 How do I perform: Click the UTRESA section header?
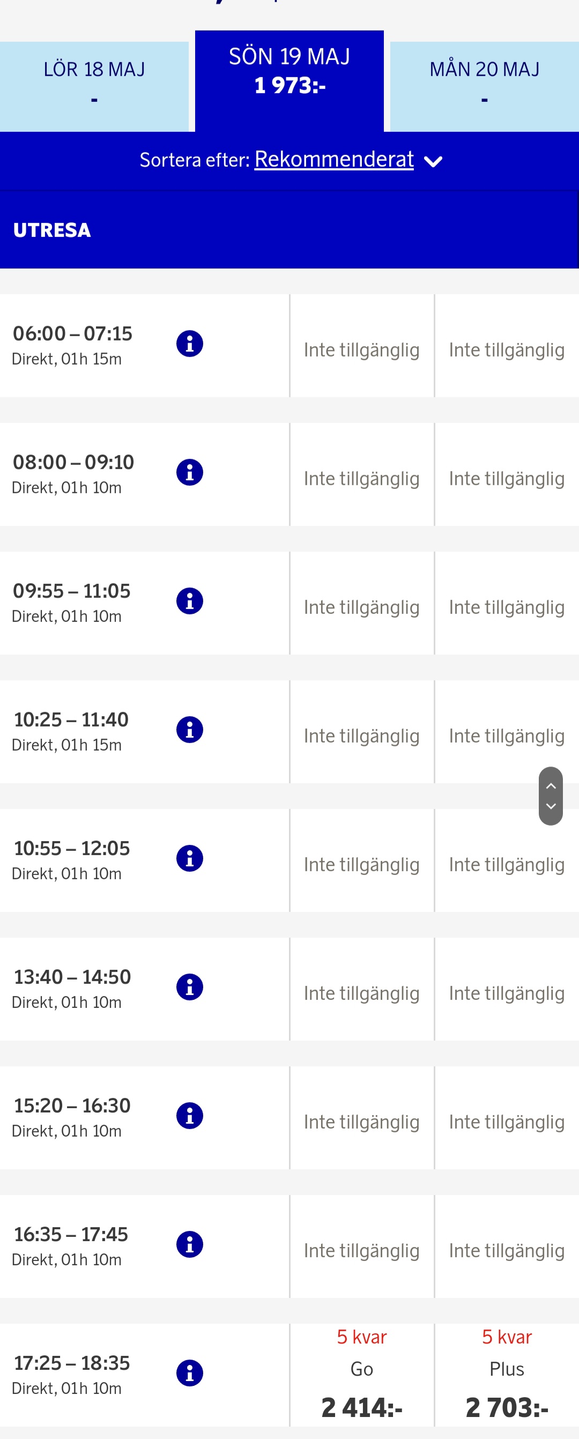tap(52, 230)
